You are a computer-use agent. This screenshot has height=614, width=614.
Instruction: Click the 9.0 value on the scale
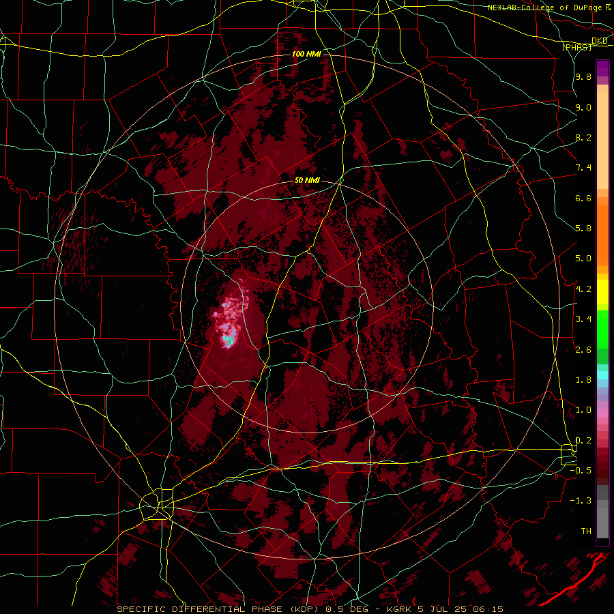click(x=583, y=107)
